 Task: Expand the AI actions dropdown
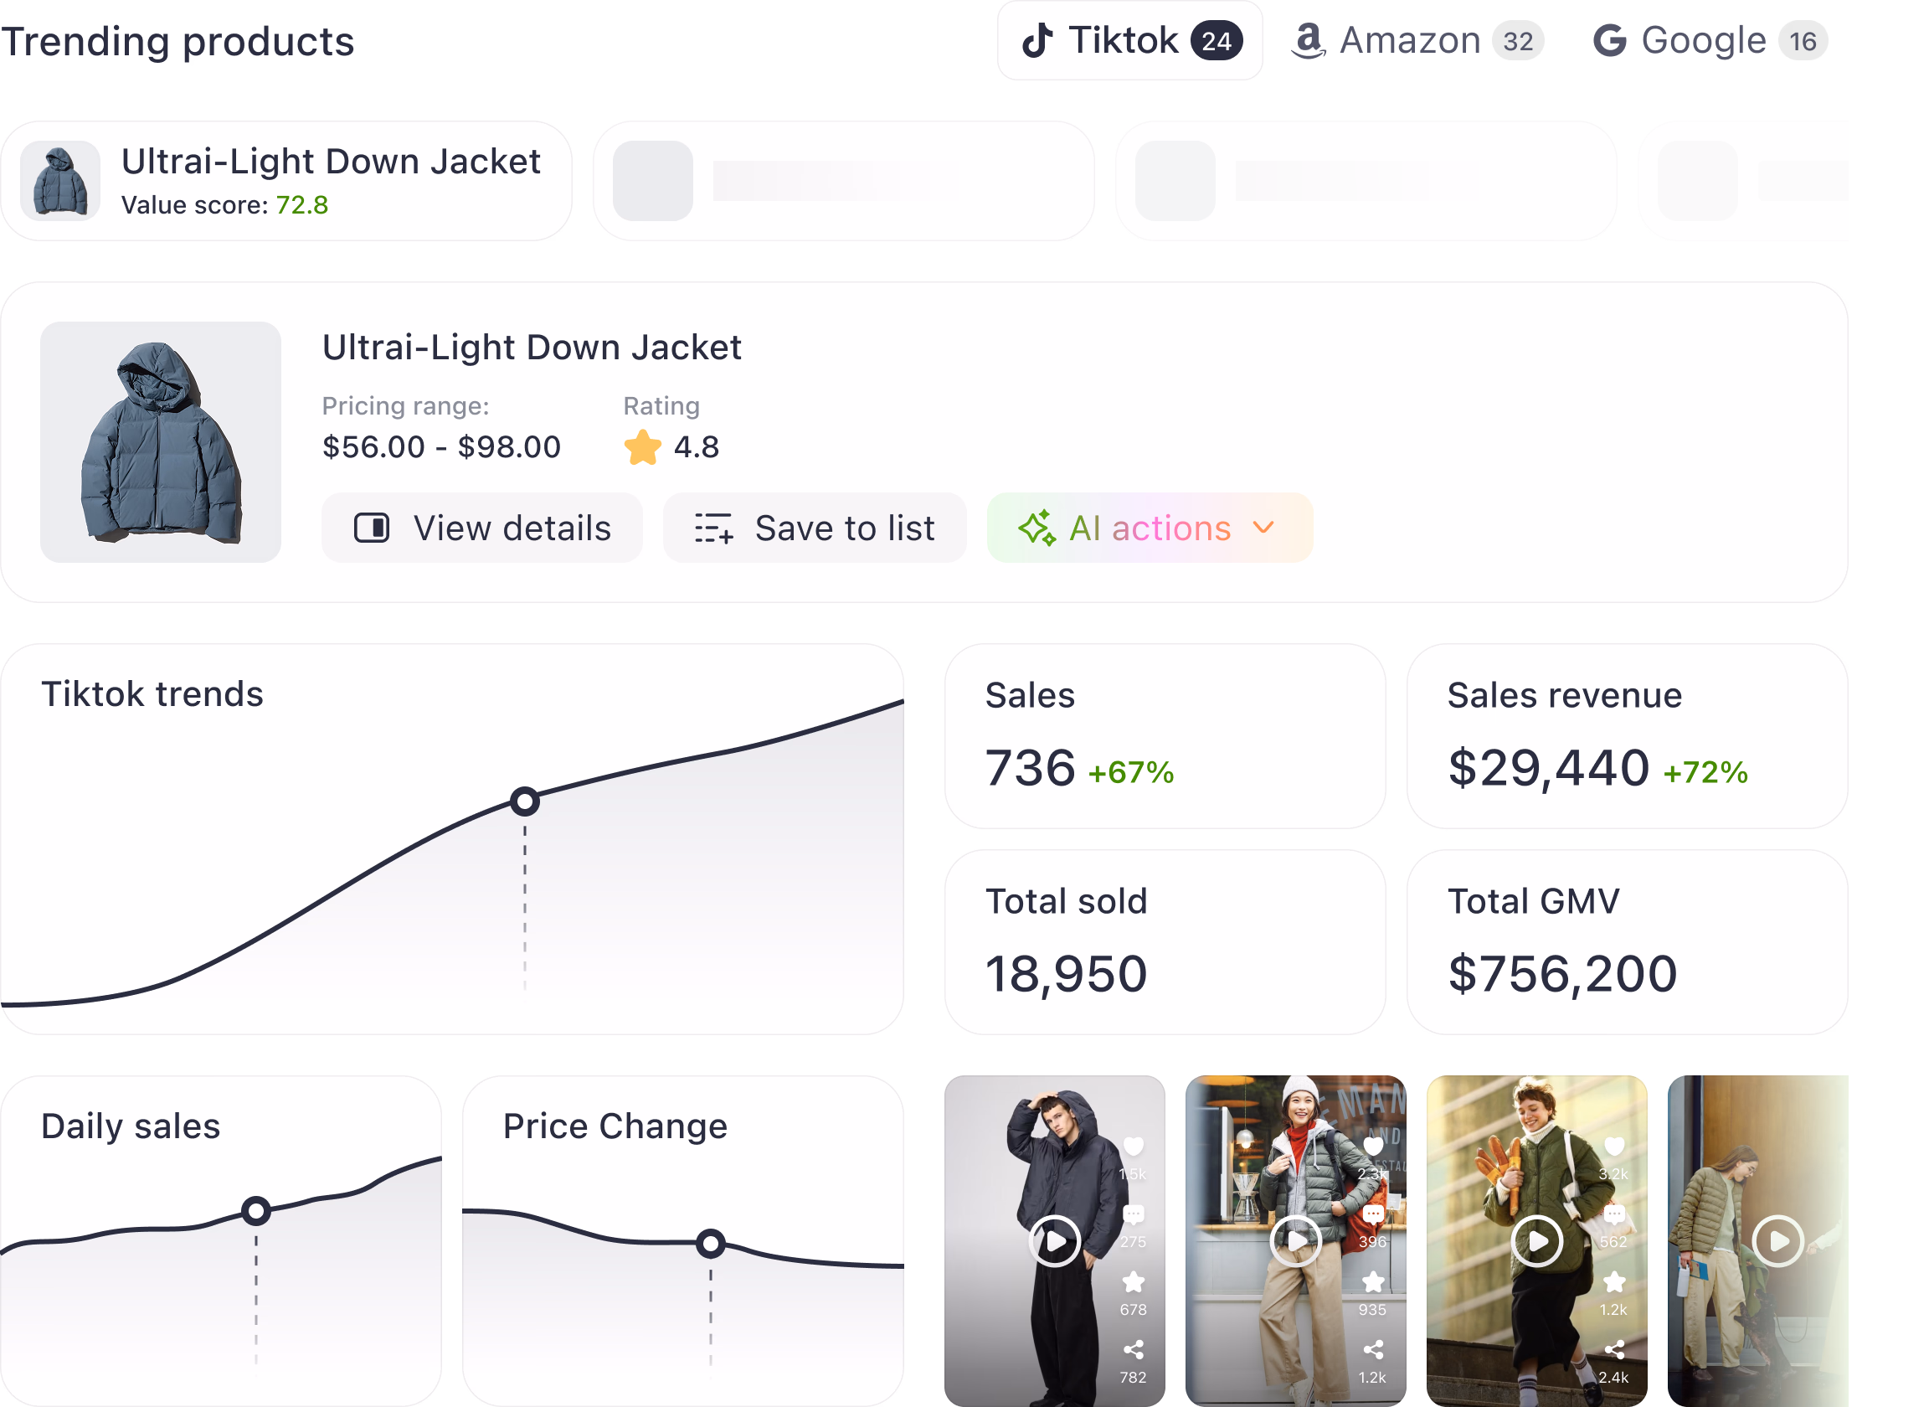point(1150,528)
